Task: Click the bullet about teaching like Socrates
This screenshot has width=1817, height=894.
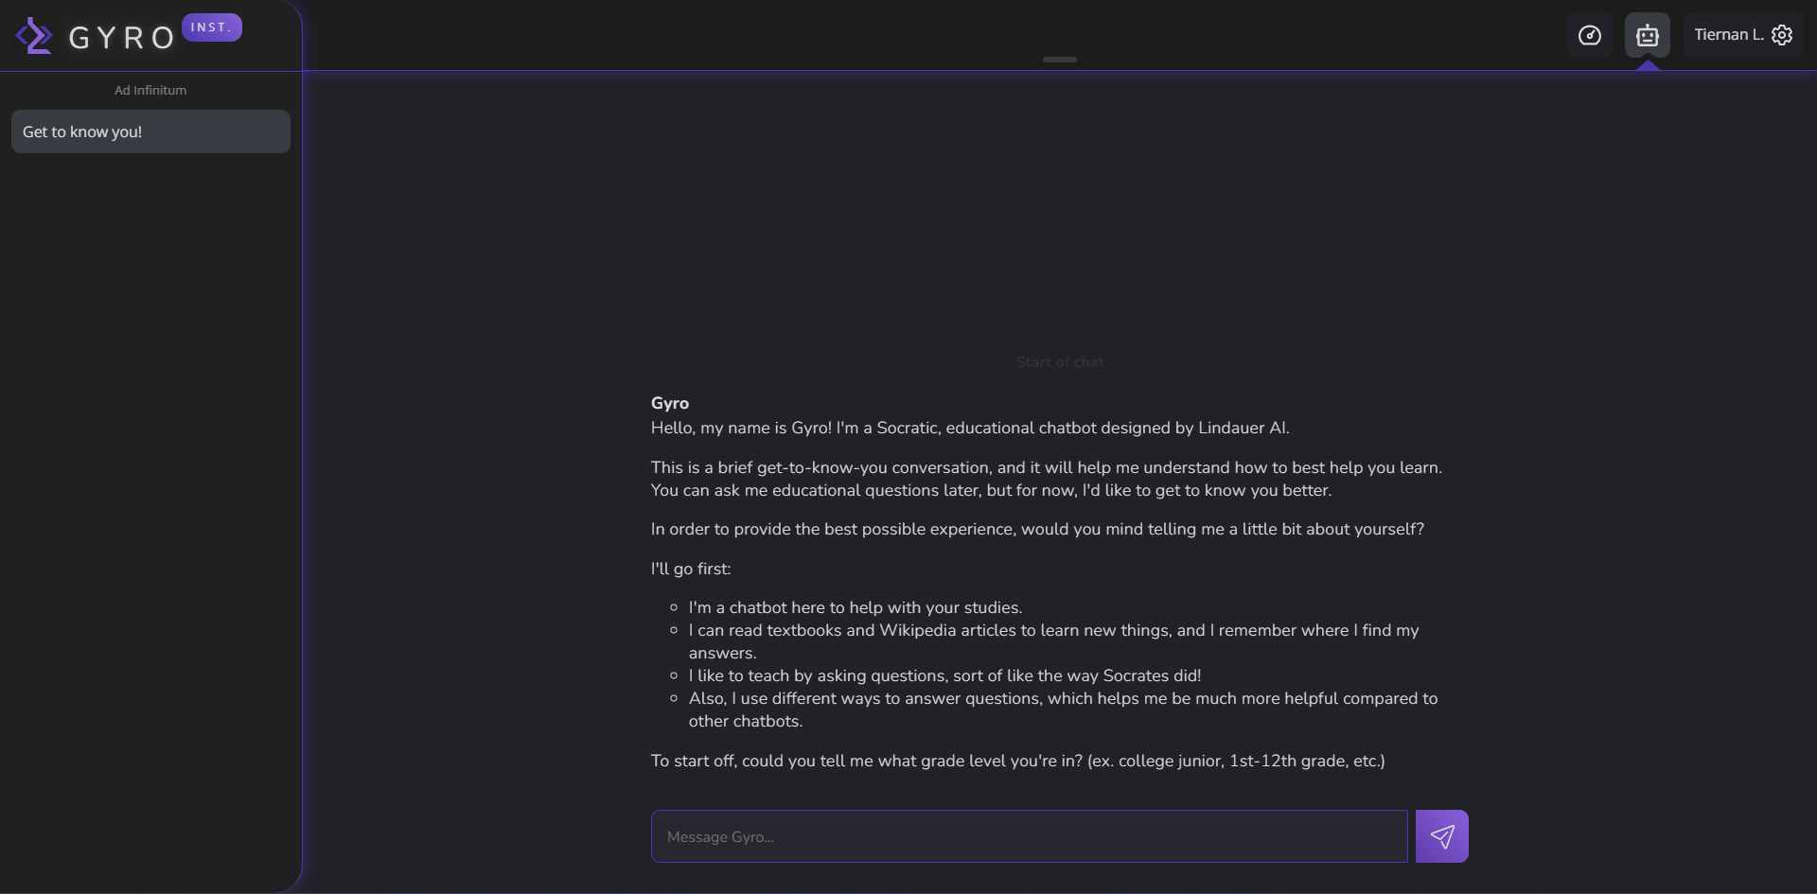Action: coord(944,675)
